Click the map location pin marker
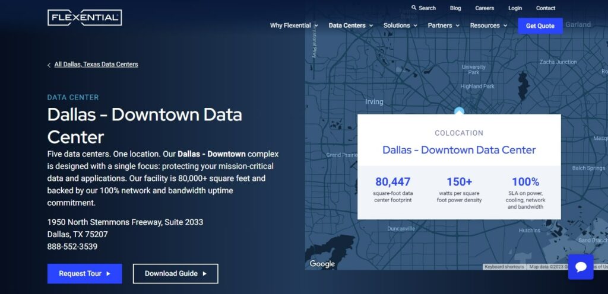This screenshot has width=608, height=294. tap(459, 111)
